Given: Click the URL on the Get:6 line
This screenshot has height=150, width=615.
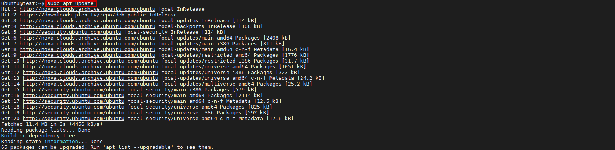Looking at the screenshot, I should pos(87,38).
